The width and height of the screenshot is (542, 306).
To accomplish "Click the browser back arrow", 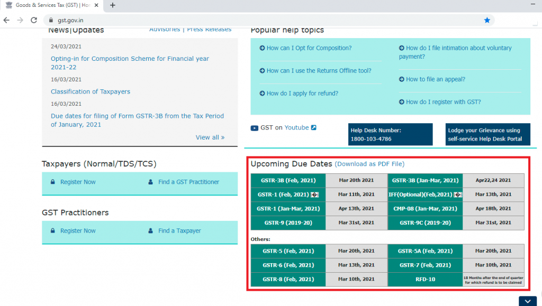I will click(6, 20).
